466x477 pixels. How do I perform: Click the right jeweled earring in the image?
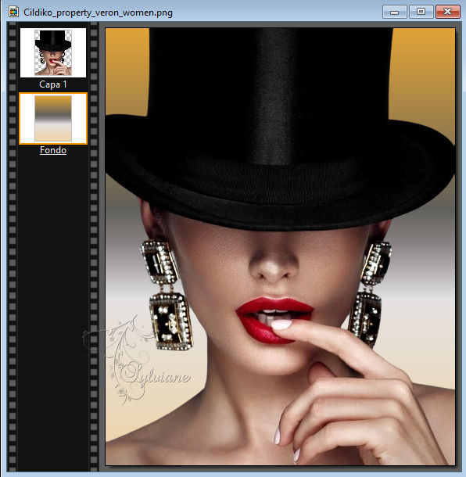coord(369,293)
